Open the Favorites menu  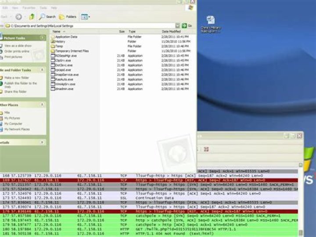[29, 8]
